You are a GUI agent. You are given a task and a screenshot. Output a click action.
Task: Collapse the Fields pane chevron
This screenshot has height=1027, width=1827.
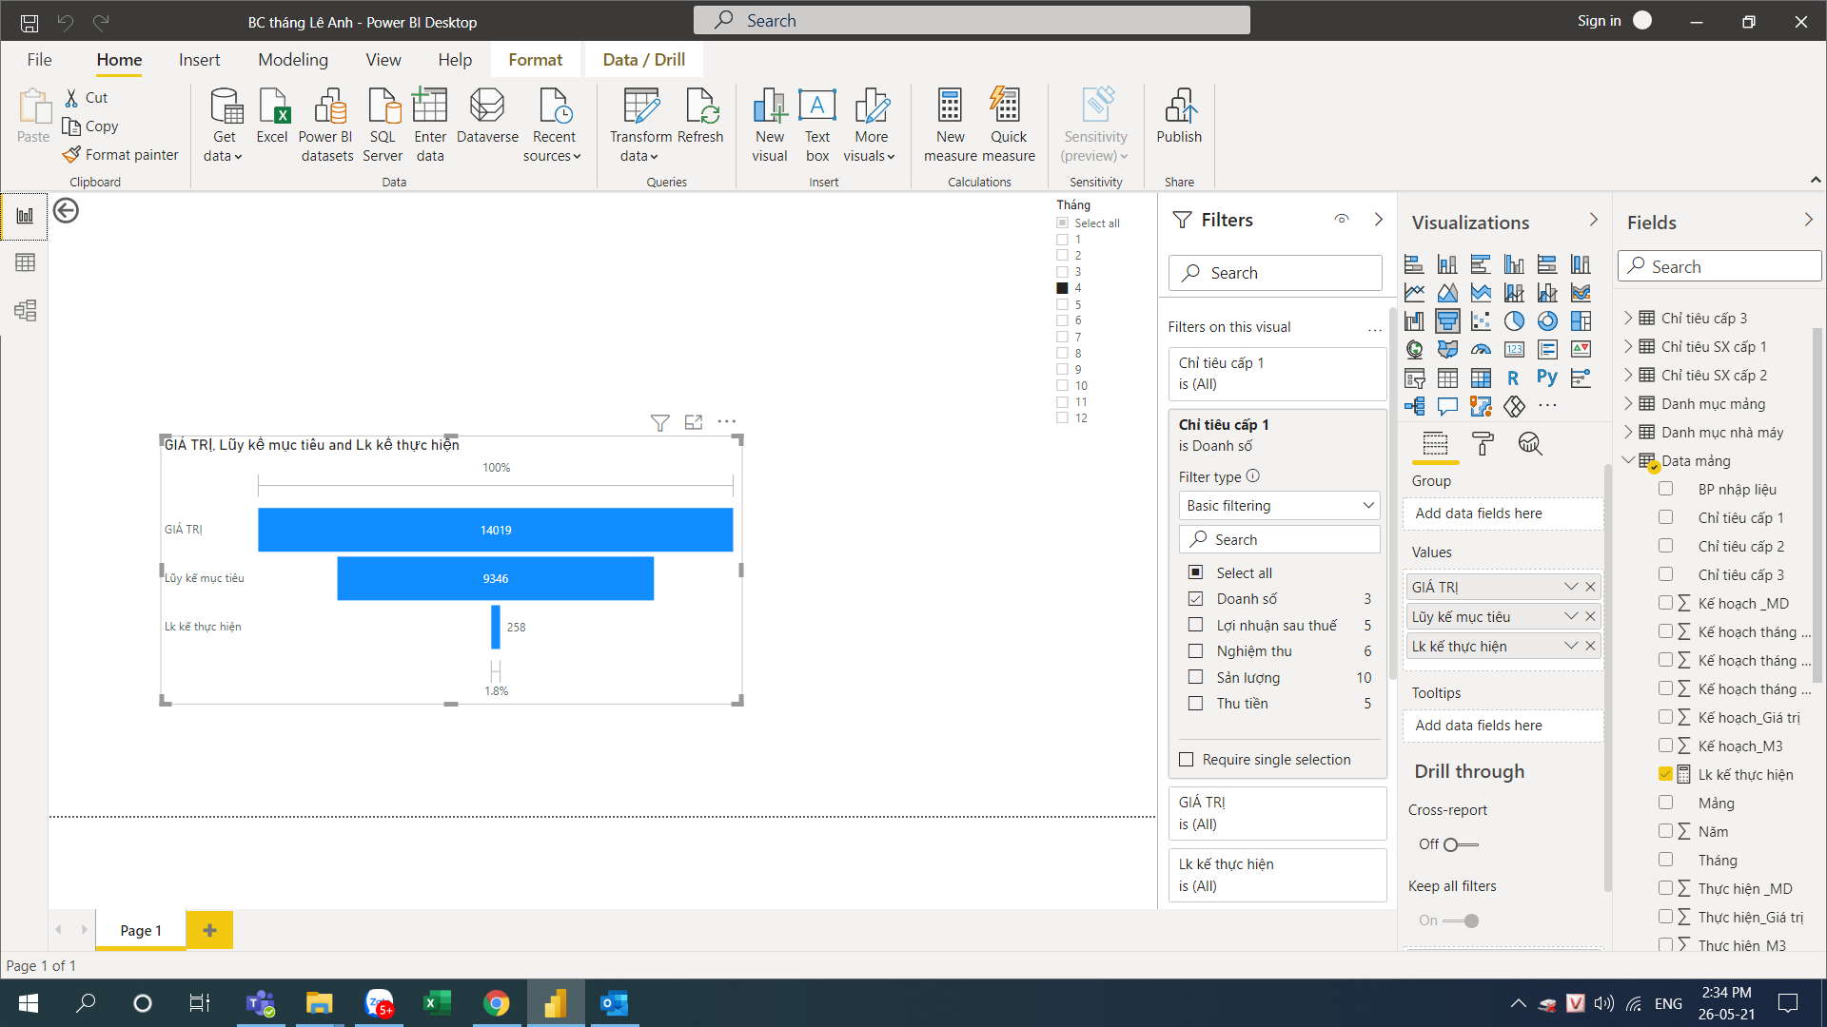tap(1809, 220)
